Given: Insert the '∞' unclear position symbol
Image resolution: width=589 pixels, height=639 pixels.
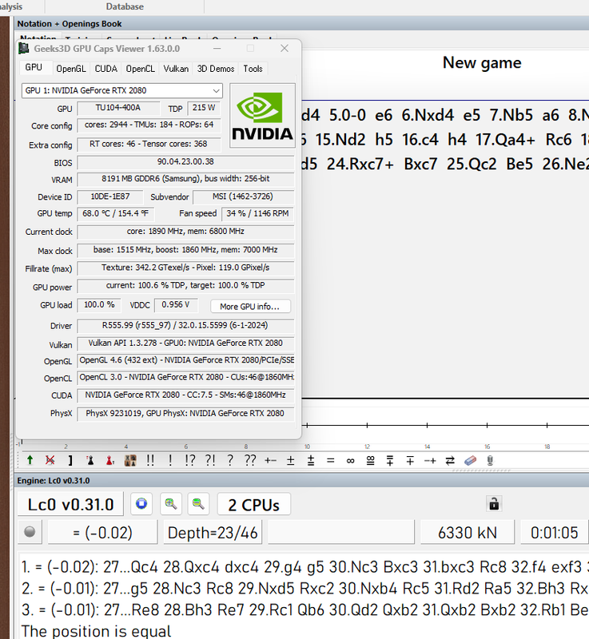Looking at the screenshot, I should coord(350,461).
